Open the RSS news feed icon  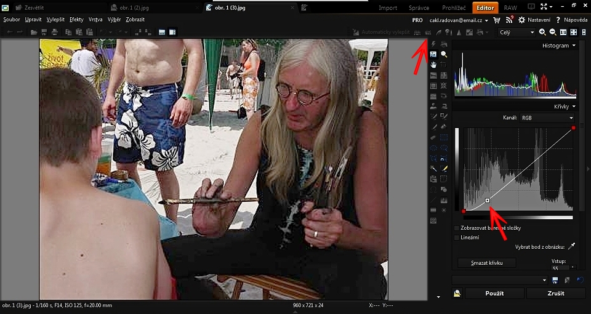pos(509,20)
